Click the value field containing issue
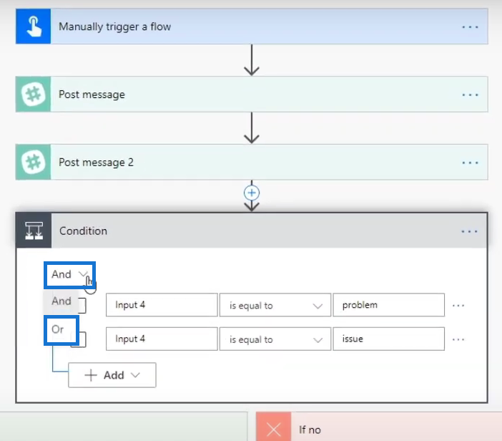The height and width of the screenshot is (441, 502). [x=389, y=339]
